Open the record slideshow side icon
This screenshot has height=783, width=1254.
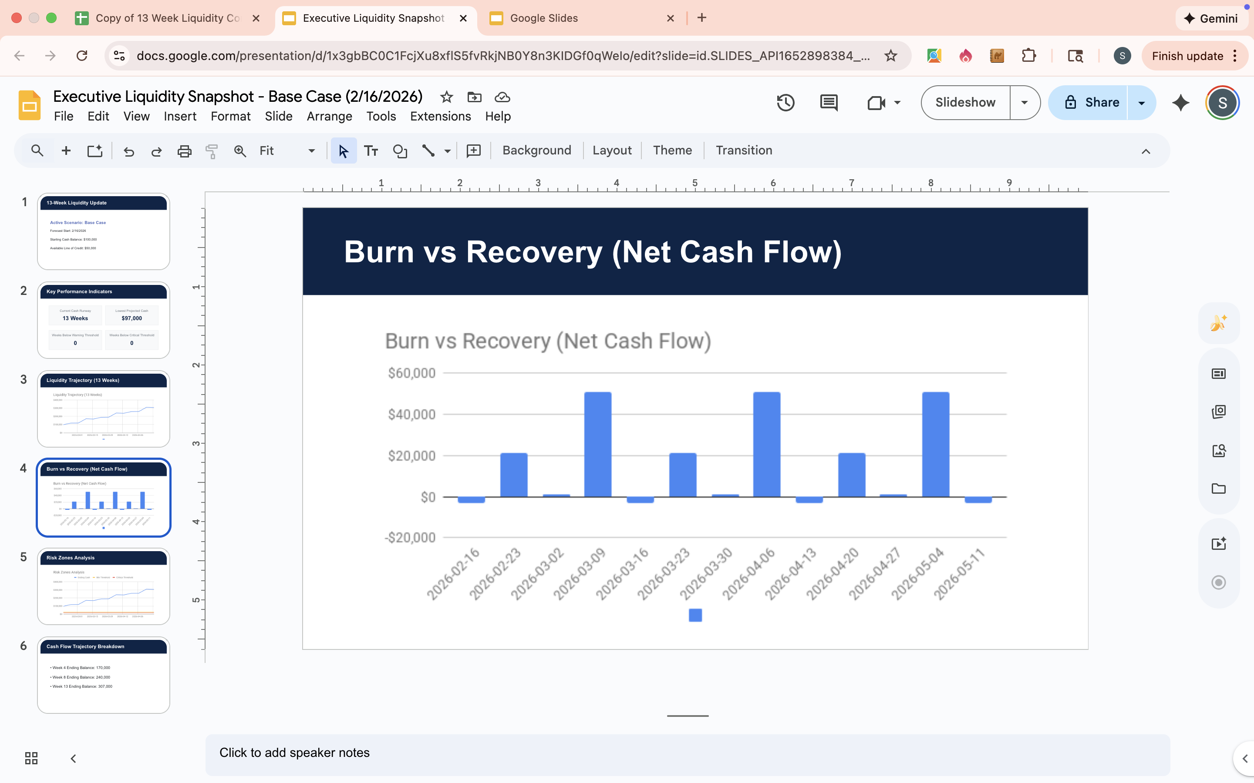(1218, 582)
